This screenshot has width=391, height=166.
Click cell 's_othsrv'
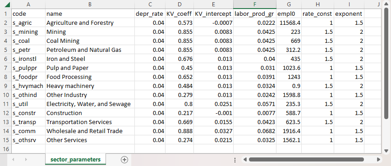pyautogui.click(x=28, y=140)
